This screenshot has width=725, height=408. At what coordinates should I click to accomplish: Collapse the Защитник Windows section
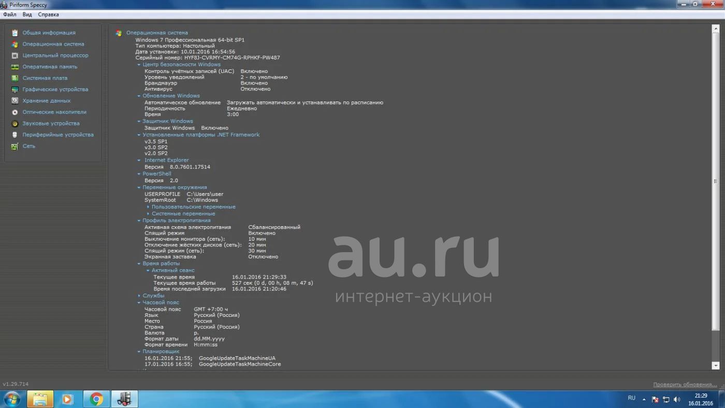pos(139,121)
